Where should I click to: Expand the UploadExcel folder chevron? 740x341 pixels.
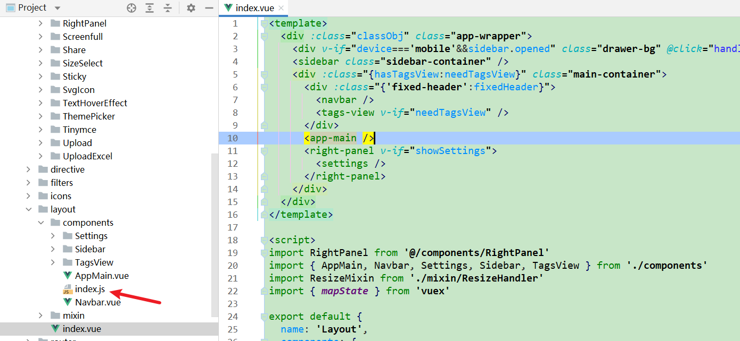click(41, 156)
